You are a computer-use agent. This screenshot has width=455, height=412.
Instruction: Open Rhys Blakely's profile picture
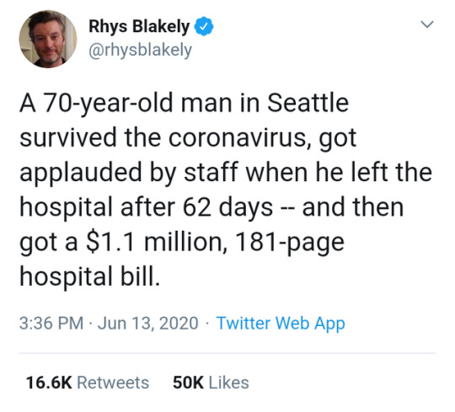coord(48,39)
